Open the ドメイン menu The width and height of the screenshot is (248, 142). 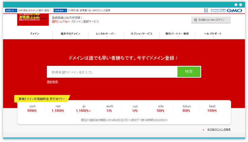pyautogui.click(x=35, y=34)
